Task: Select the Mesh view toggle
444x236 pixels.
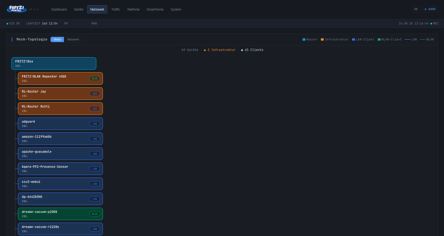Action: pyautogui.click(x=57, y=39)
